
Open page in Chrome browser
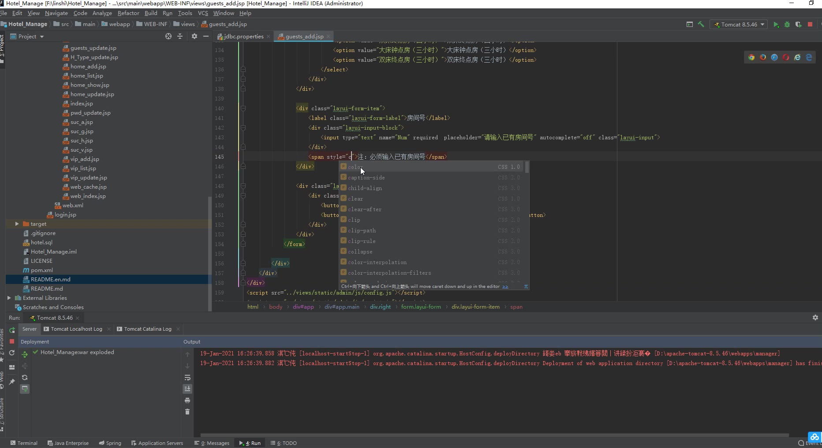[751, 57]
